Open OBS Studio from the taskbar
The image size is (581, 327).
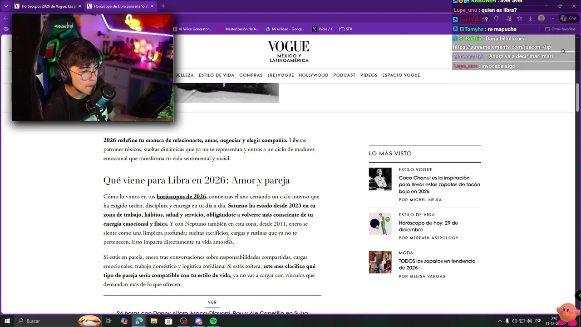[x=183, y=321]
